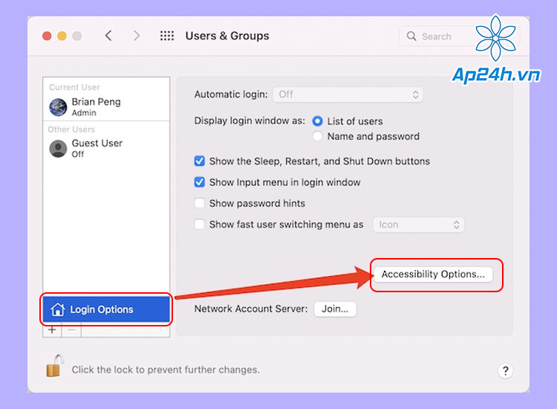Screen dimensions: 557x409
Task: Click the 'Automatic login:' label
Action: [231, 94]
